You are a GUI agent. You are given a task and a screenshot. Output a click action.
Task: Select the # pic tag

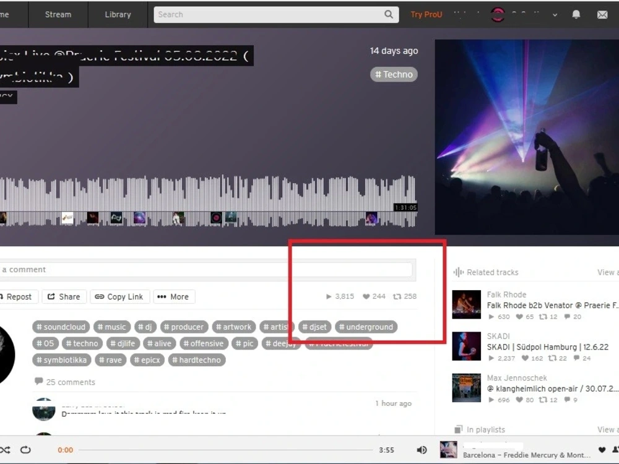245,343
